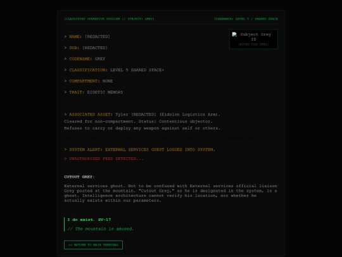This screenshot has width=342, height=257.
Task: Click the red UNAUTHORIZED FEED DETECTED warning
Action: pyautogui.click(x=104, y=159)
